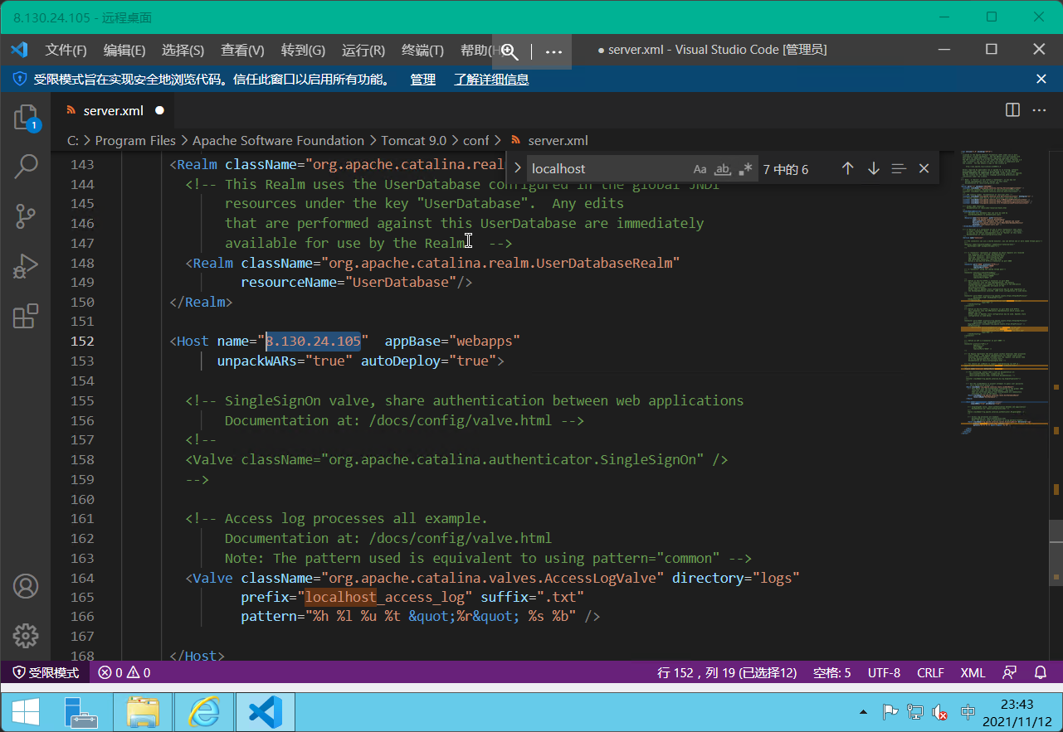Click the action center flag icon
Screen dimensions: 1063x732
pyautogui.click(x=890, y=712)
